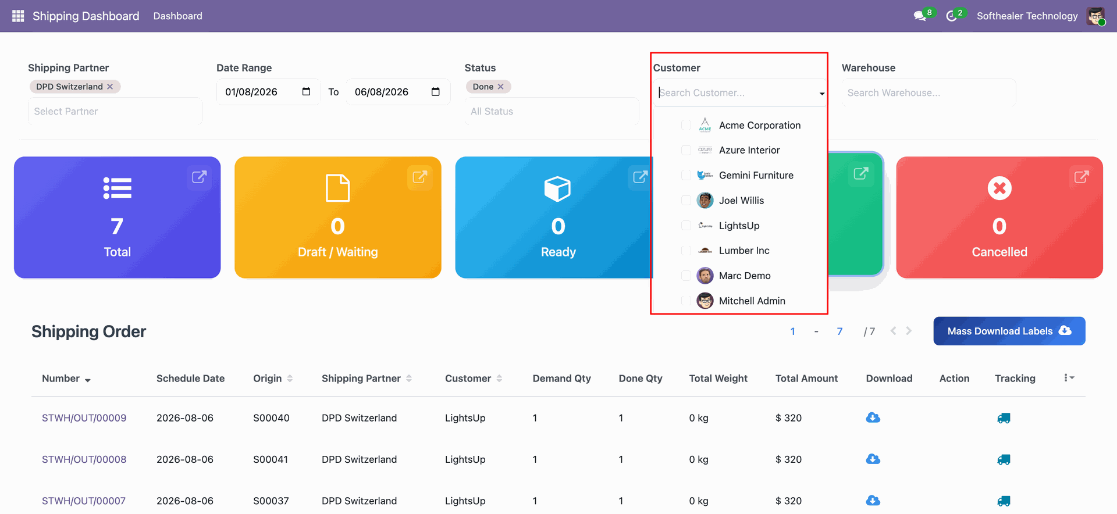The height and width of the screenshot is (514, 1117).
Task: Remove the Done status tag
Action: pos(500,87)
